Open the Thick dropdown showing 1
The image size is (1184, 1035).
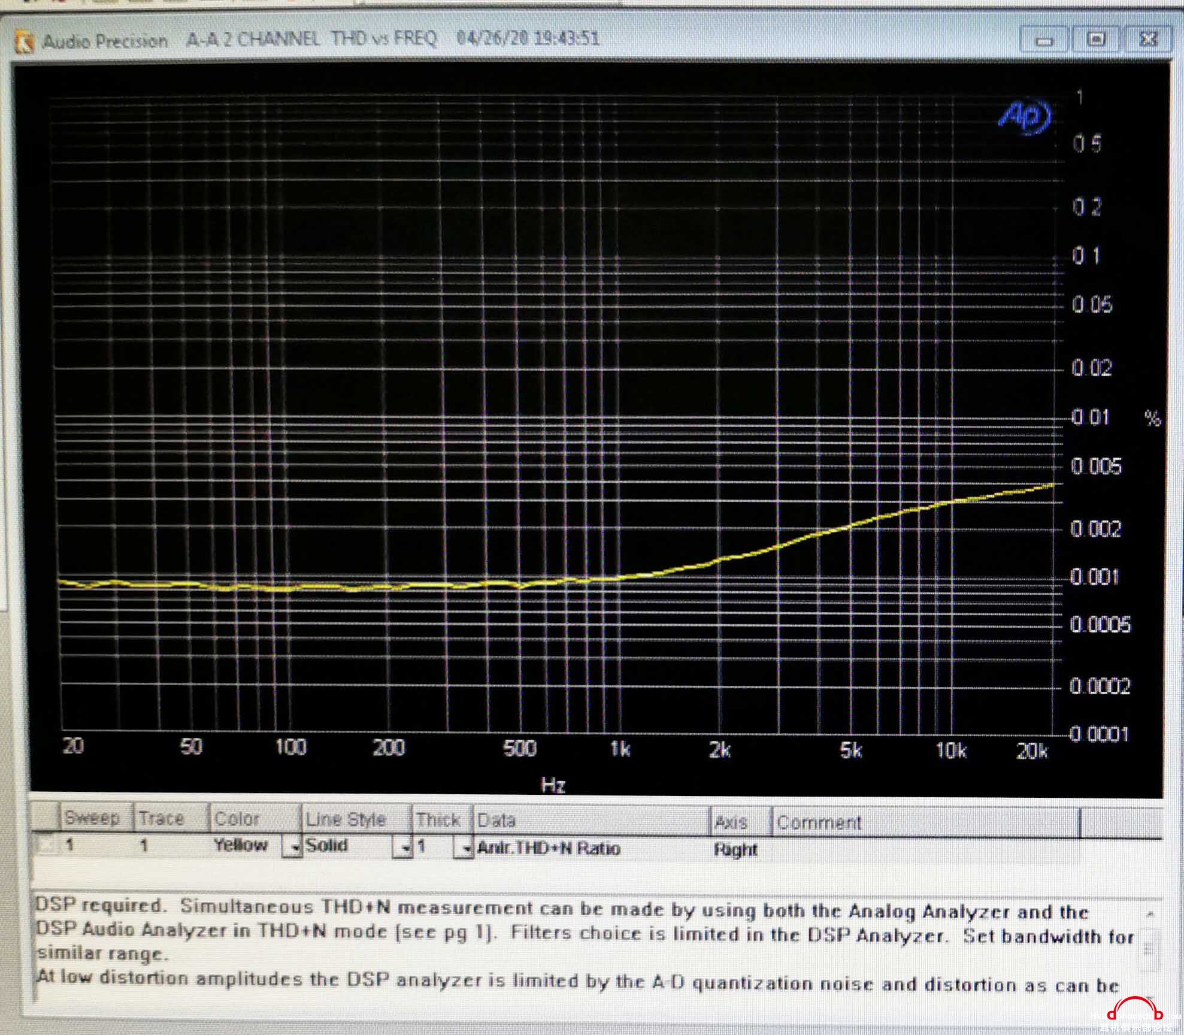(464, 849)
